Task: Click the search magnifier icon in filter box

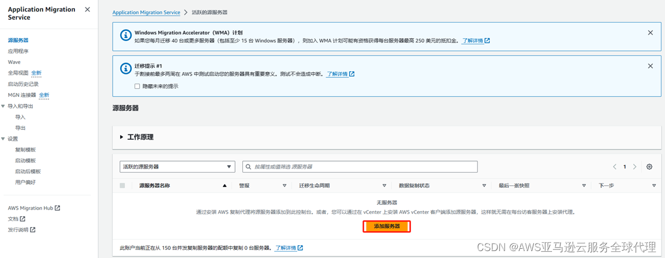Action: coord(249,167)
